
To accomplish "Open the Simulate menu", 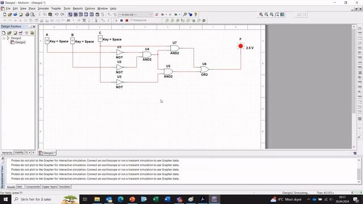I will (43, 8).
